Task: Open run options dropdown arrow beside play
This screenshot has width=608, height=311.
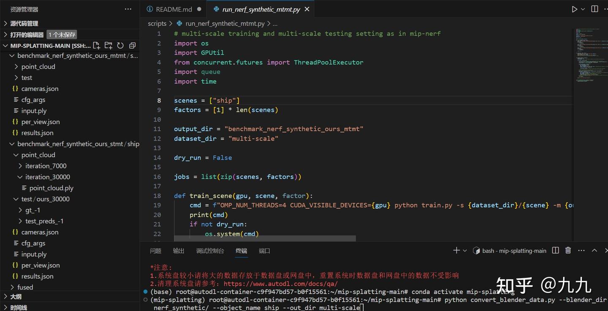Action: [583, 9]
